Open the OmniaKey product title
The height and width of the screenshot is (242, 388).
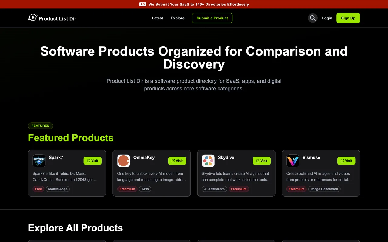(144, 157)
